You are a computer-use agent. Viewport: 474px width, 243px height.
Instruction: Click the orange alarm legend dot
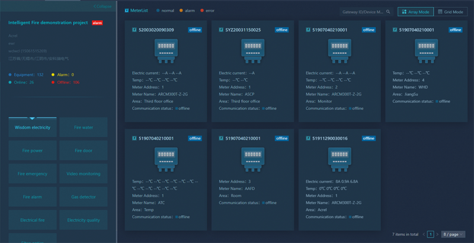click(x=181, y=11)
